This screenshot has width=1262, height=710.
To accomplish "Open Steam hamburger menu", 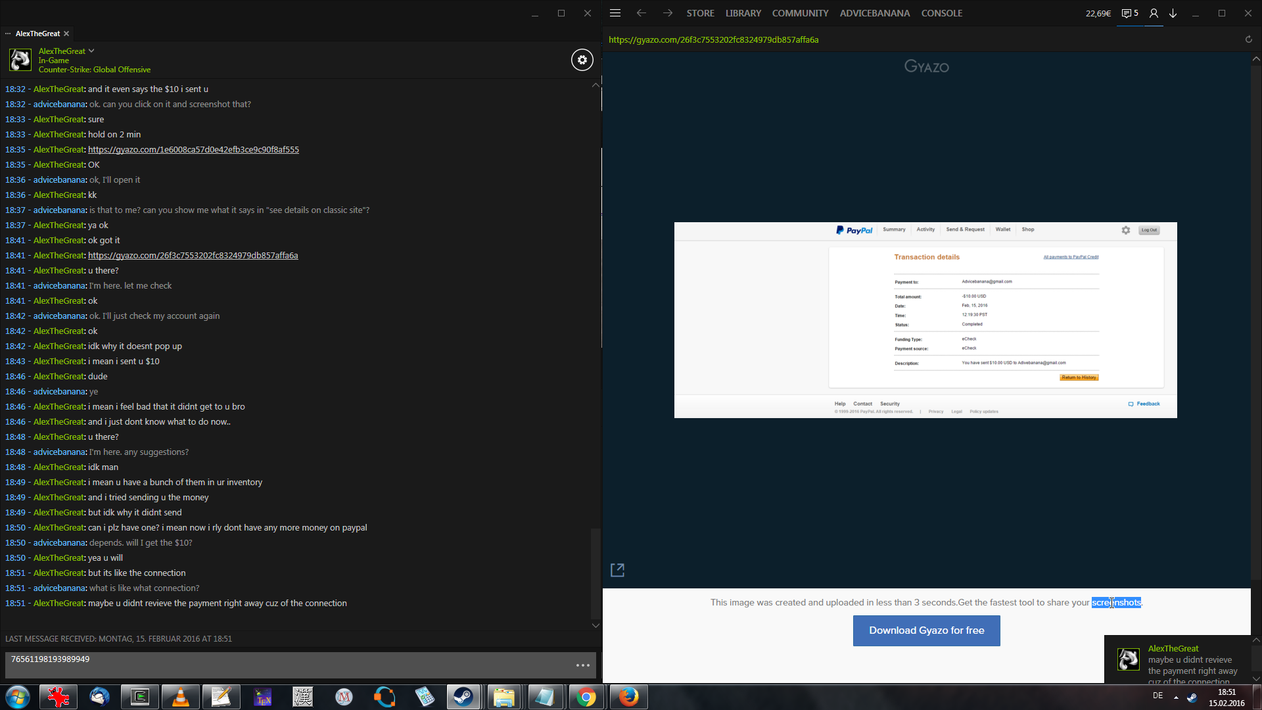I will (x=615, y=13).
